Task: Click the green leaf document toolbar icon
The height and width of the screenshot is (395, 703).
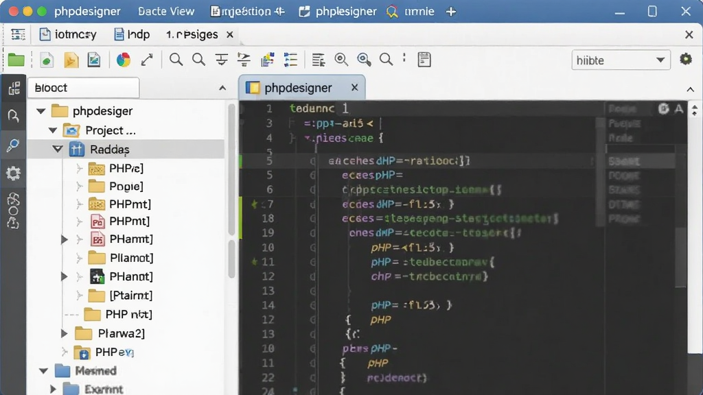Action: click(x=47, y=60)
